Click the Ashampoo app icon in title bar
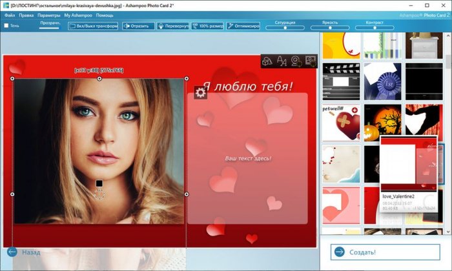452x271 pixels. click(x=6, y=5)
